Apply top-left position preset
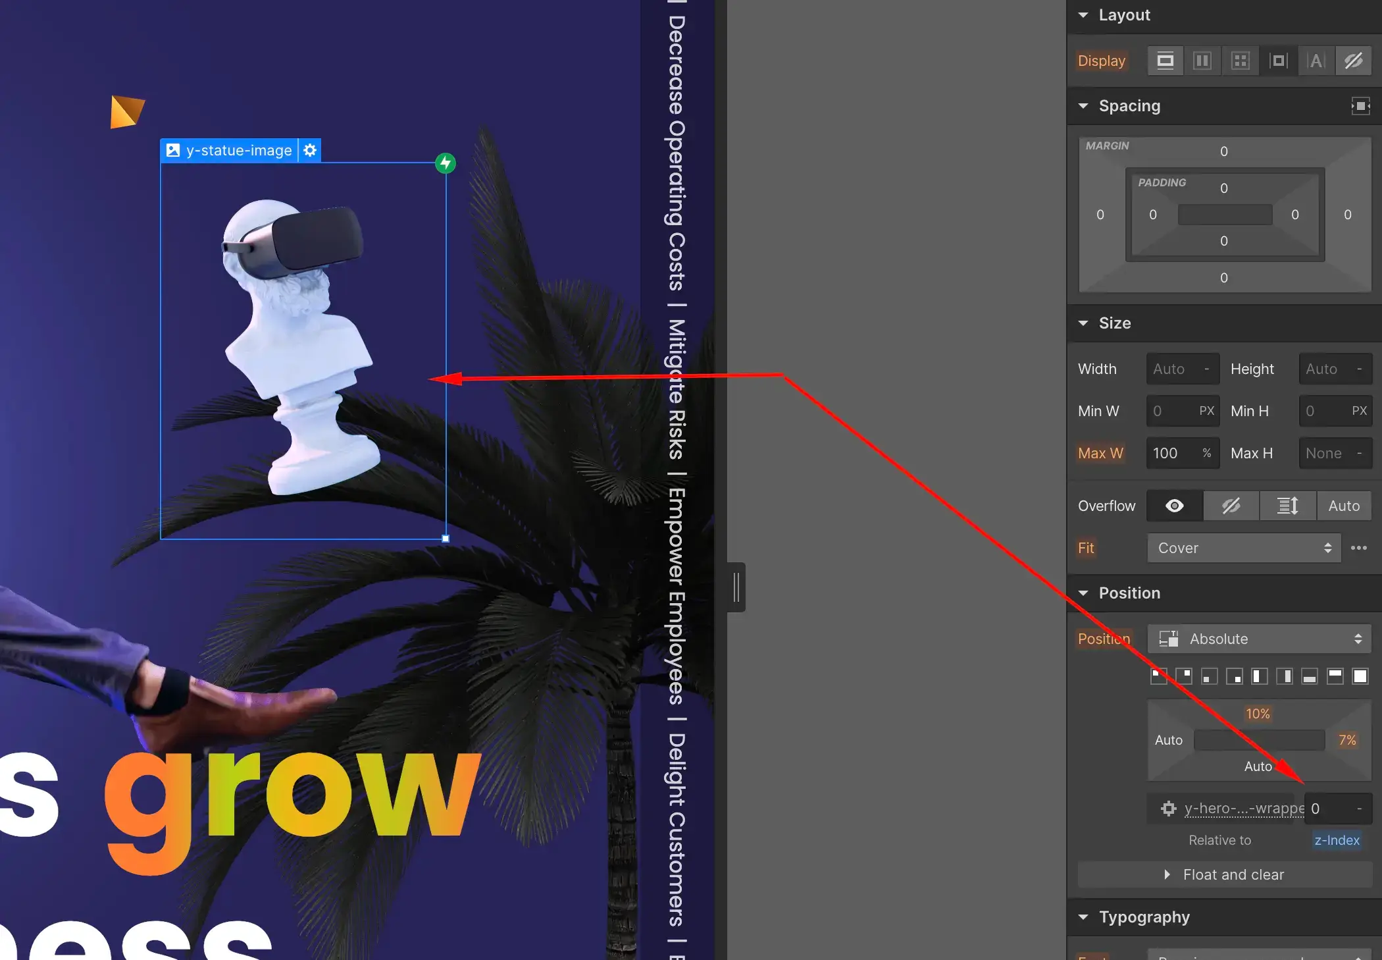This screenshot has height=960, width=1382. (x=1158, y=676)
